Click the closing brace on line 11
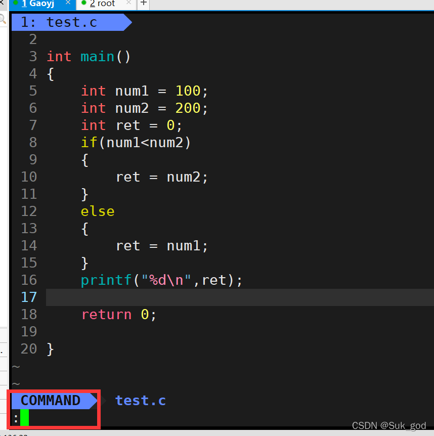 pyautogui.click(x=84, y=194)
